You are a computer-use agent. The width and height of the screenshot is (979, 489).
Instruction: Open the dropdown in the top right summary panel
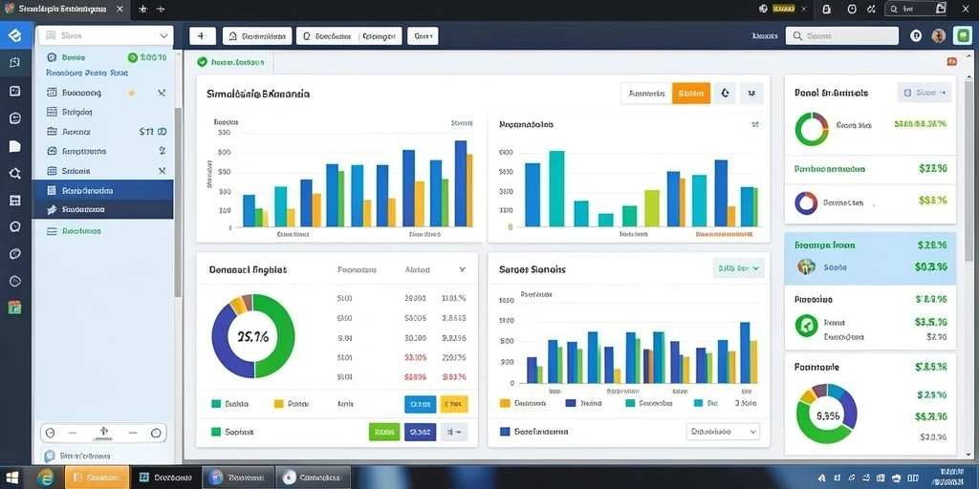point(925,93)
